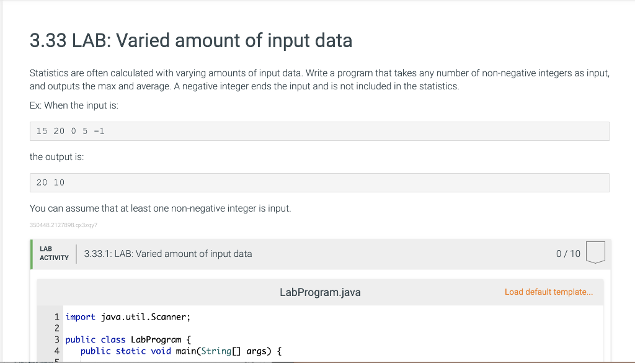Place cursor on empty code line 2
The image size is (635, 363).
333,328
